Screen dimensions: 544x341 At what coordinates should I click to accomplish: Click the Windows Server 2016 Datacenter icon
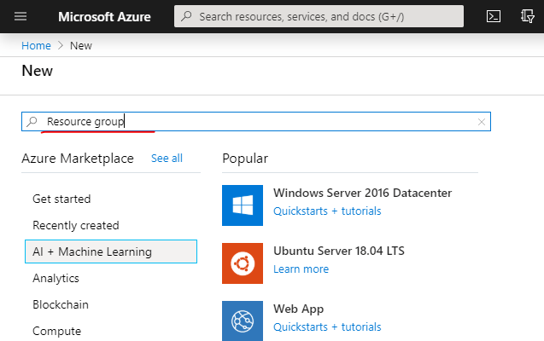(243, 205)
